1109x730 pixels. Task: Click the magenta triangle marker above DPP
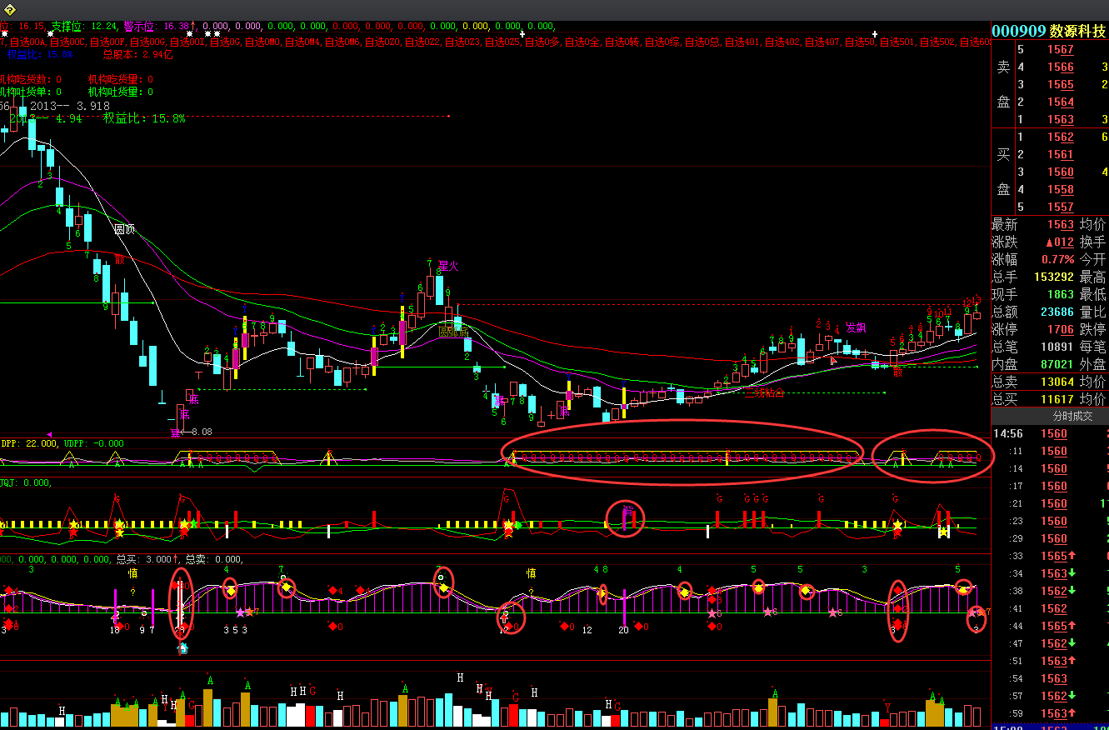pos(50,434)
